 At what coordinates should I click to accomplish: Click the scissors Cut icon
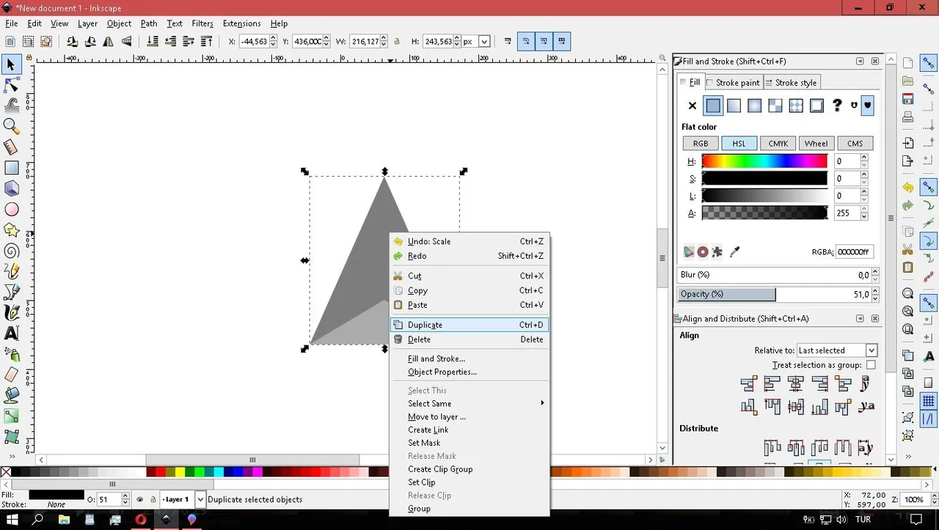point(908,249)
